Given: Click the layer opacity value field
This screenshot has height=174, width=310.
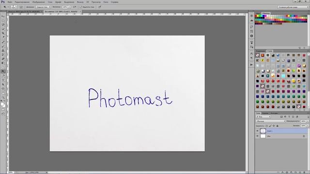Looking at the screenshot, I should (x=303, y=121).
